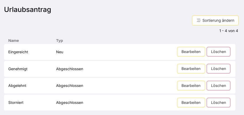Select the Eingereicht row name
The width and height of the screenshot is (244, 115).
click(18, 52)
